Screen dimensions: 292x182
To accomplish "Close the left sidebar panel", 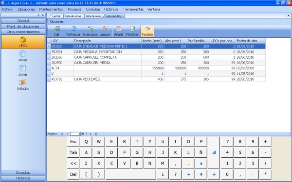I will (x=43, y=15).
